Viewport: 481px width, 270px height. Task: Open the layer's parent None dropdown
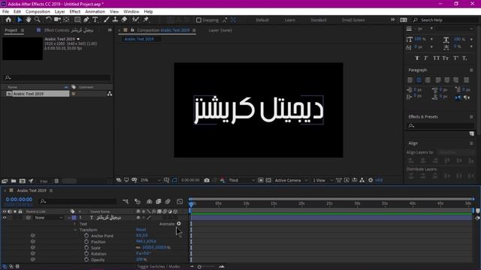pos(48,217)
